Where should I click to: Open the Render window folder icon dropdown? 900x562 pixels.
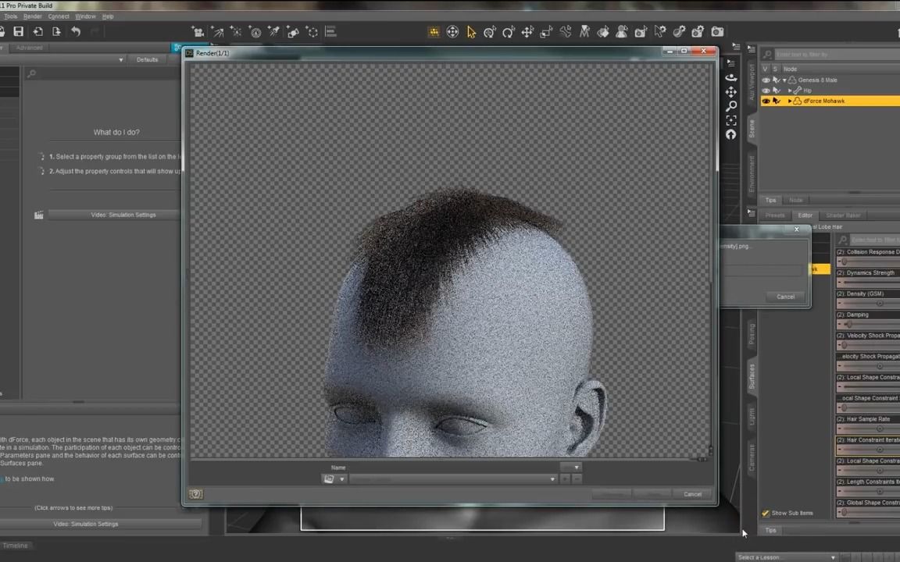pyautogui.click(x=334, y=478)
